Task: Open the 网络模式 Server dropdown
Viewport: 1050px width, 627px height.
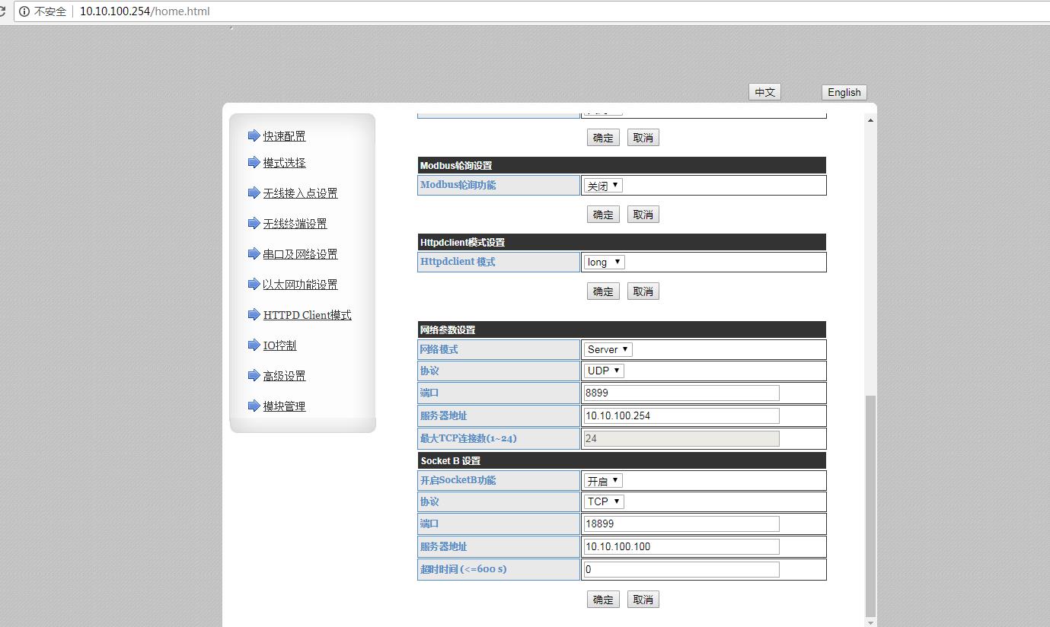Action: pyautogui.click(x=608, y=349)
